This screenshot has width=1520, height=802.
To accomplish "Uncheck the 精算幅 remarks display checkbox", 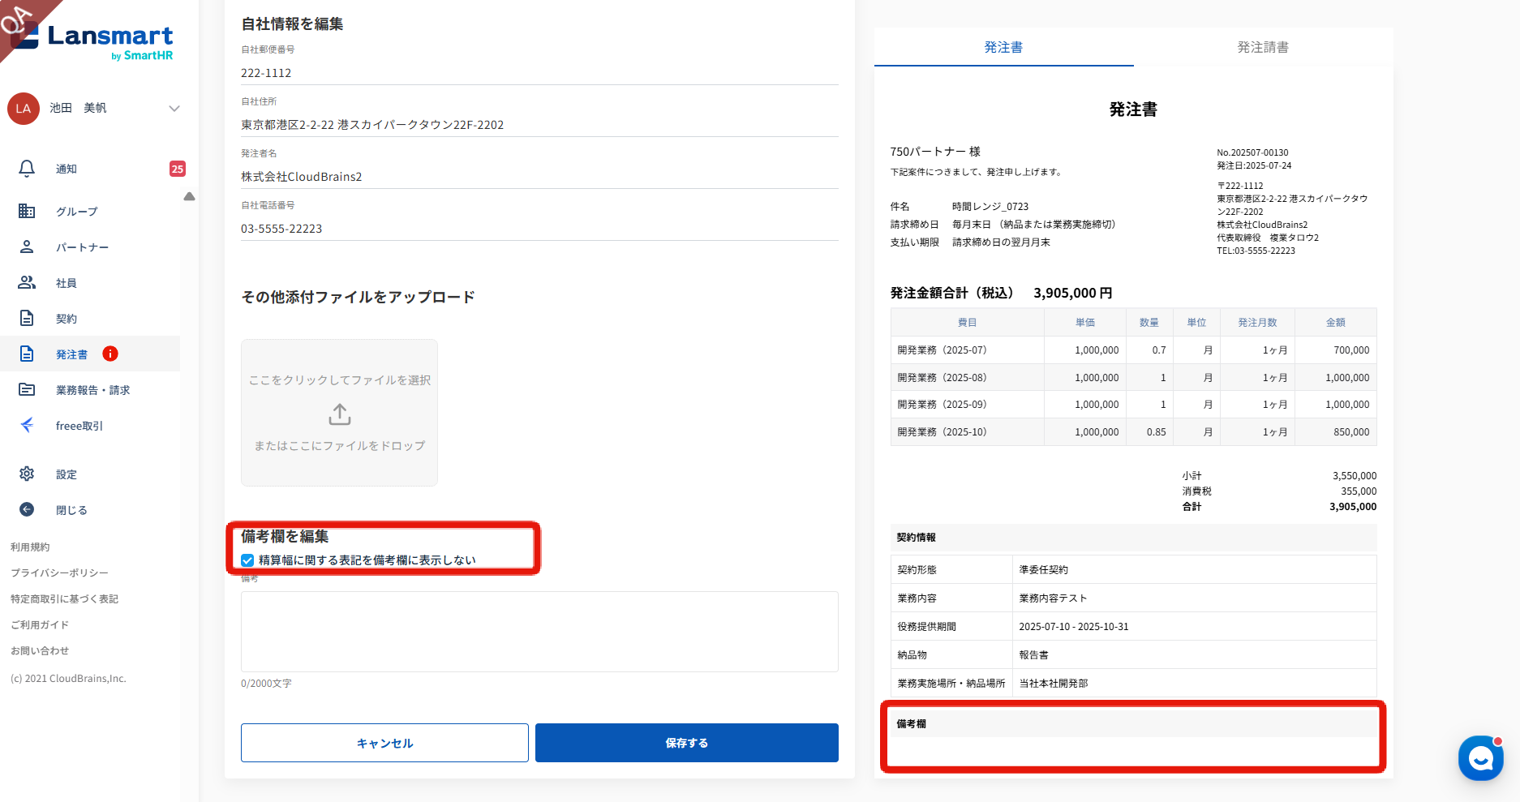I will 248,560.
